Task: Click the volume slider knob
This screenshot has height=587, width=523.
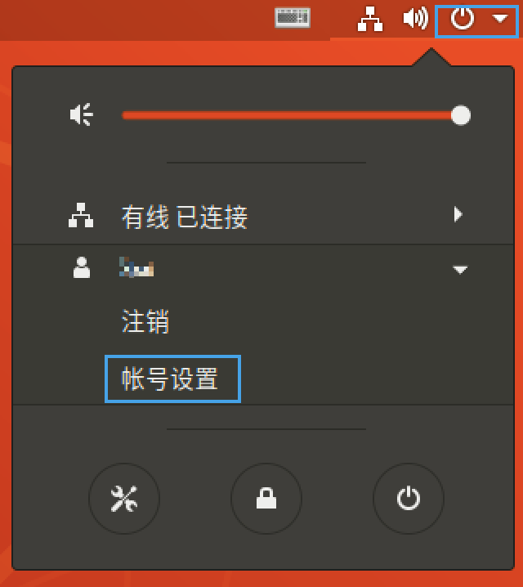Action: (x=461, y=115)
